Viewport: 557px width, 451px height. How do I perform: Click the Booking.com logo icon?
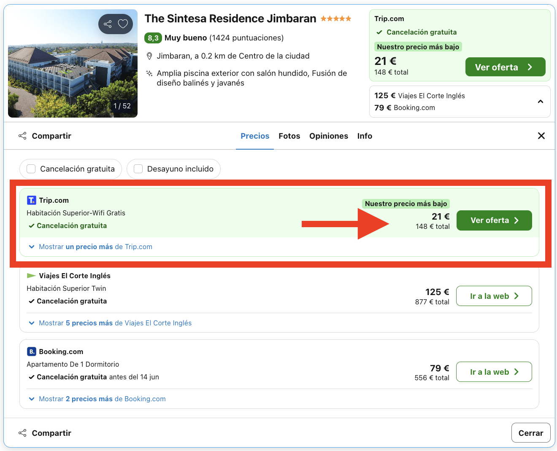32,352
